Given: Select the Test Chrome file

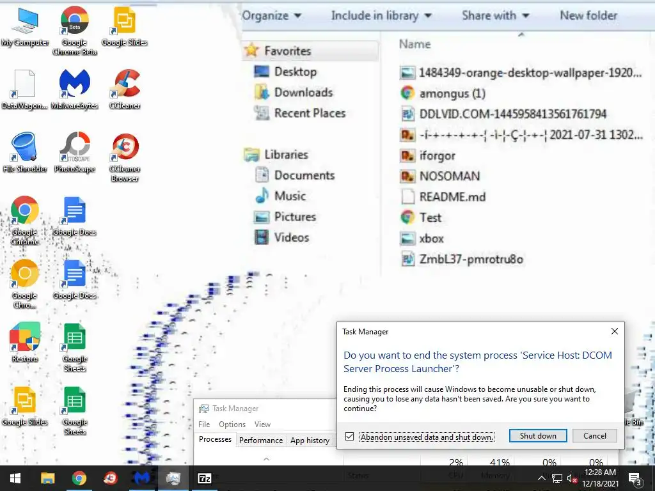Looking at the screenshot, I should point(421,217).
